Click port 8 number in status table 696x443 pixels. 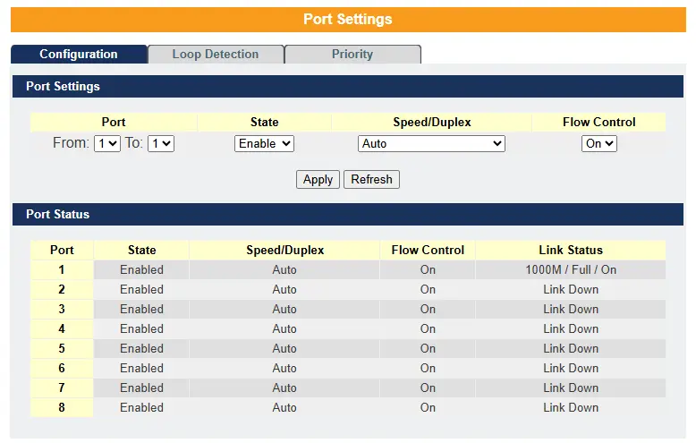click(62, 407)
